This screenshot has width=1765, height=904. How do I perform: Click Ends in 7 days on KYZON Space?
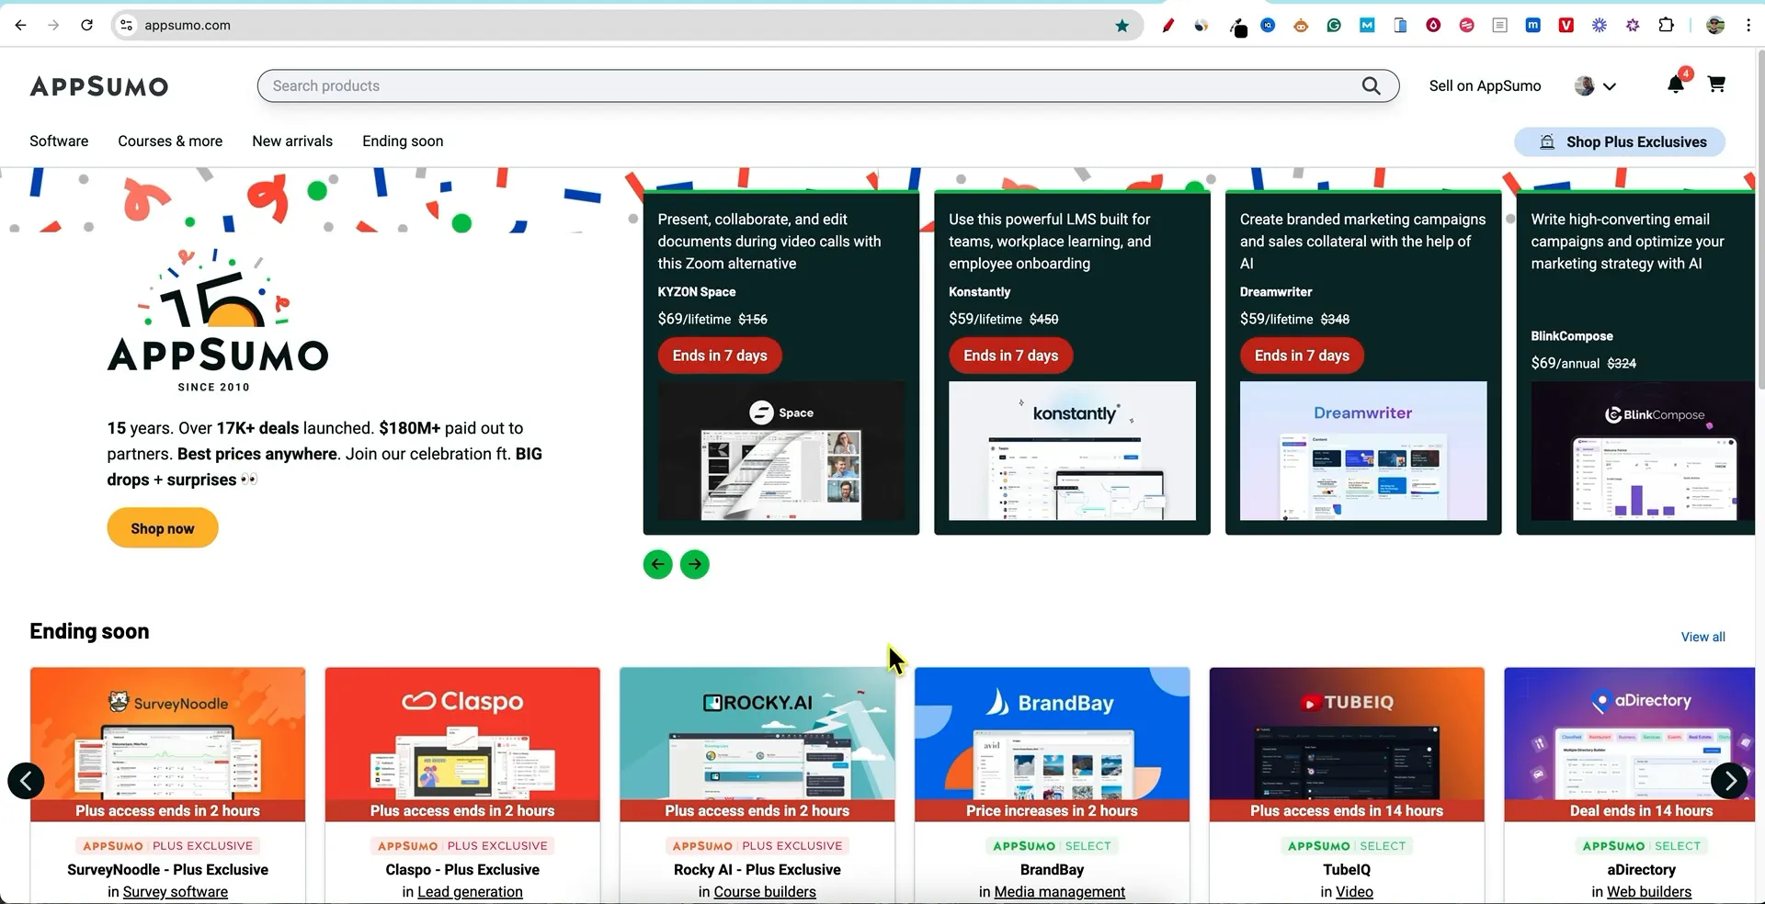[720, 356]
